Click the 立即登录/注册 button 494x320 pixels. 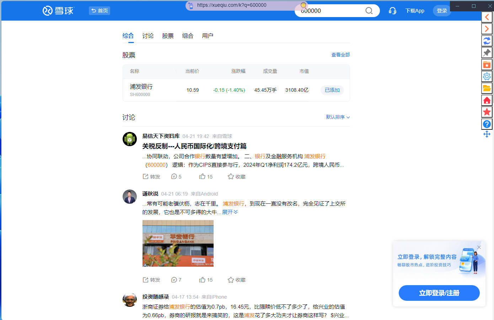[x=439, y=293]
